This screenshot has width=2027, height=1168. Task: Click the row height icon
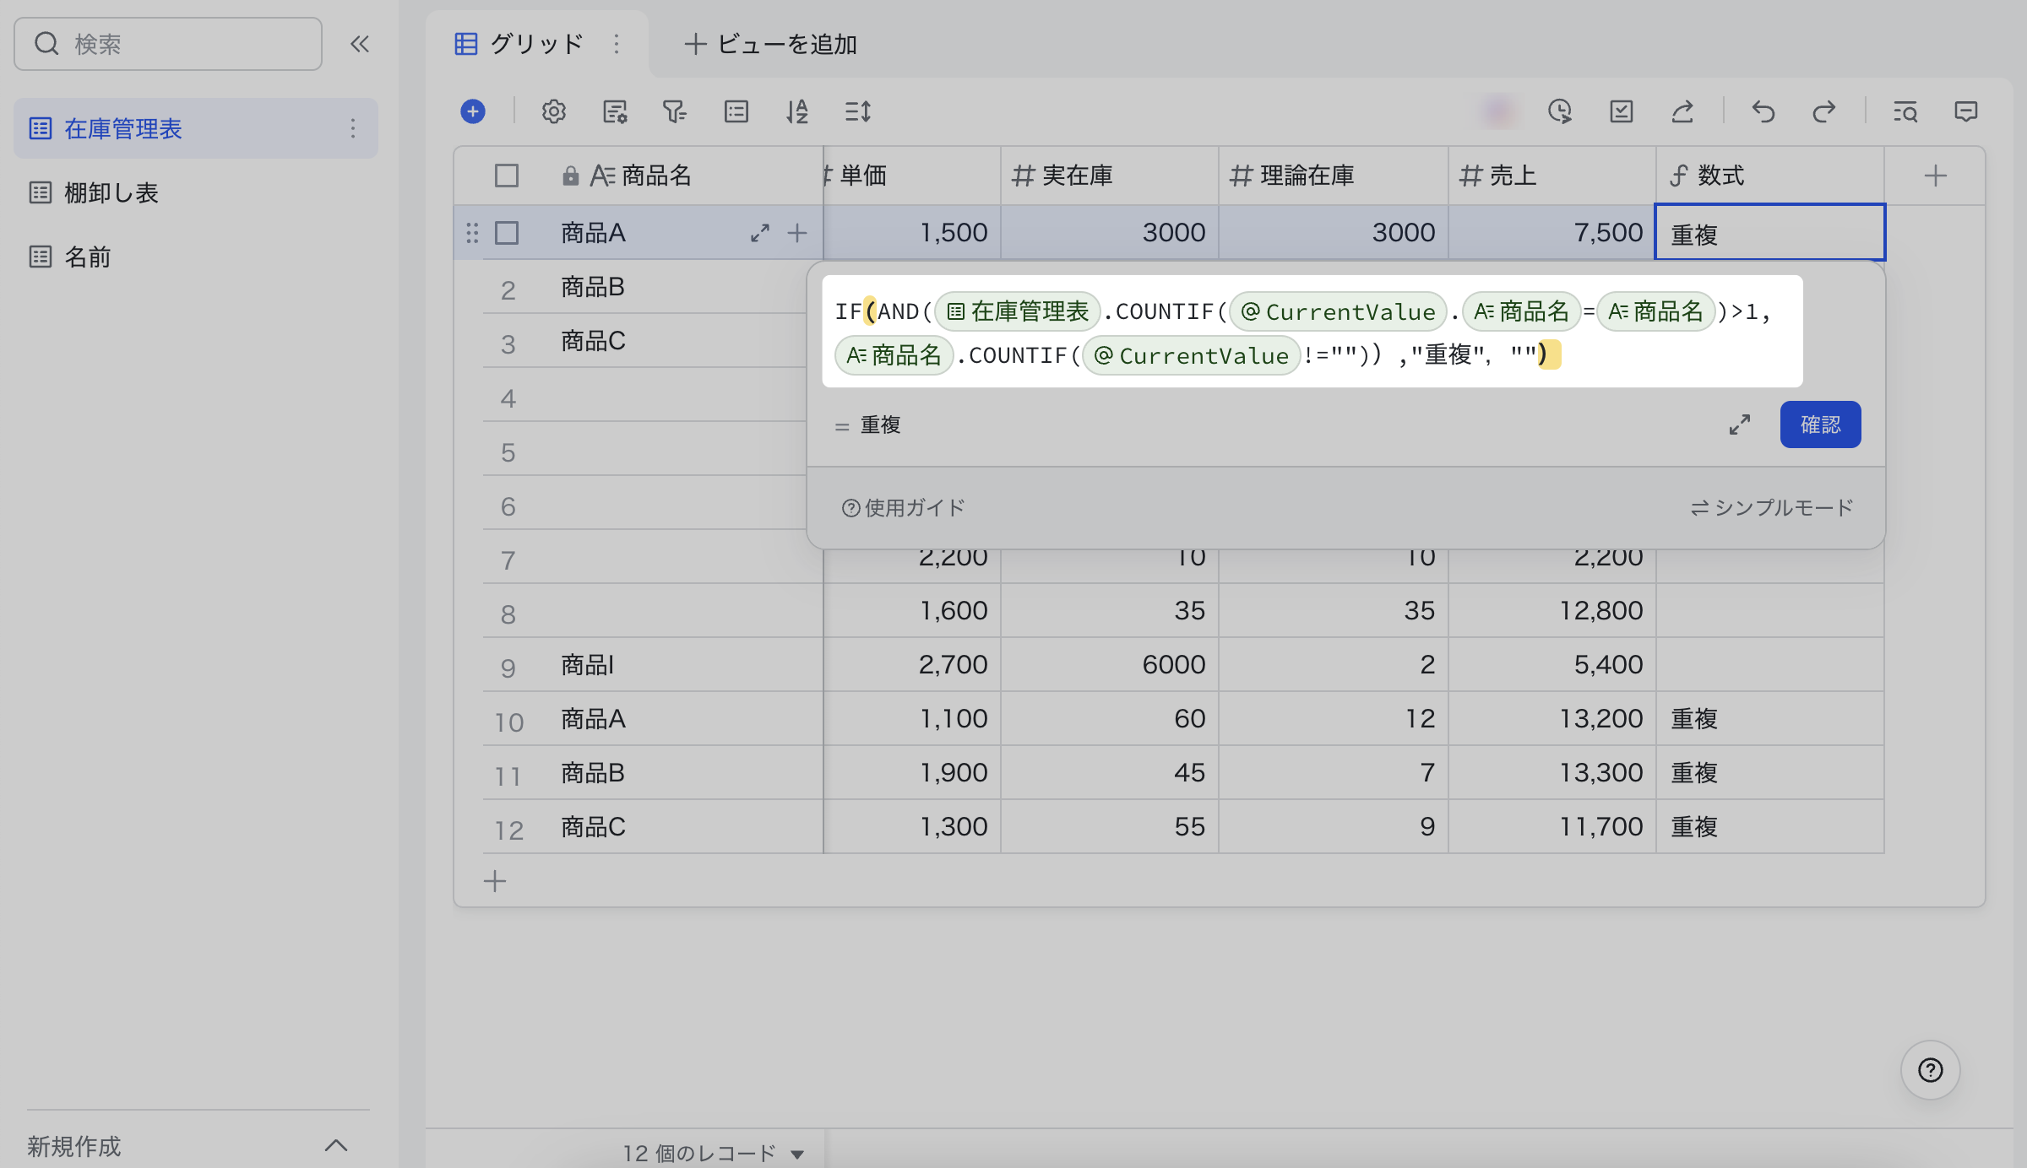(857, 111)
